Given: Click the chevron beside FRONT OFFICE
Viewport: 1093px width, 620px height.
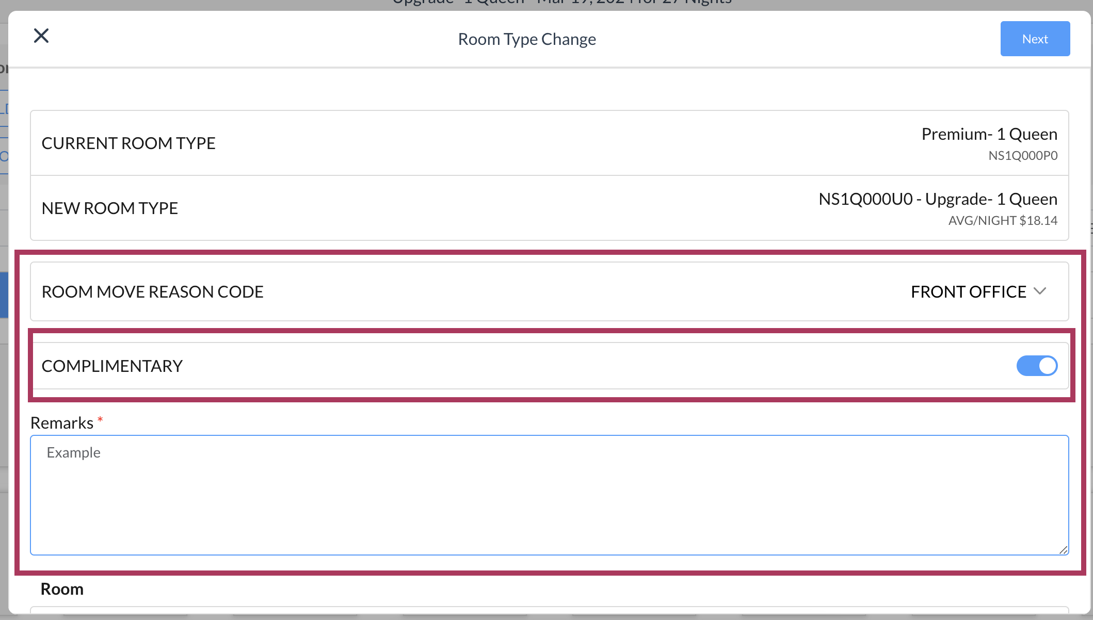Looking at the screenshot, I should (1040, 291).
